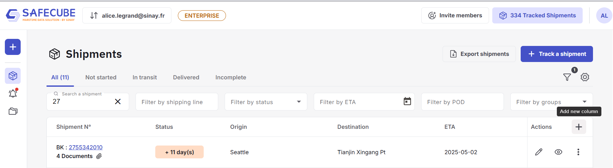Open the ETA calendar date picker
613x168 pixels.
[407, 102]
